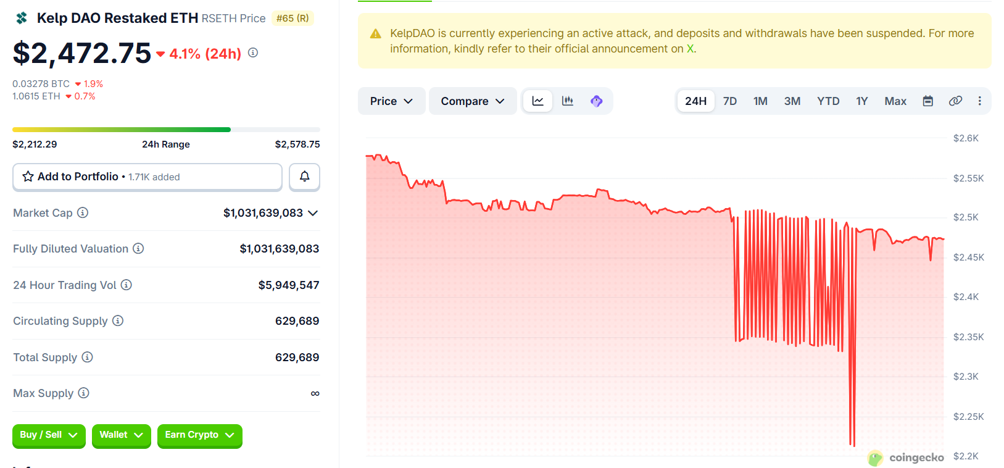The width and height of the screenshot is (1004, 468).
Task: Open the calendar date range picker
Action: coord(927,101)
